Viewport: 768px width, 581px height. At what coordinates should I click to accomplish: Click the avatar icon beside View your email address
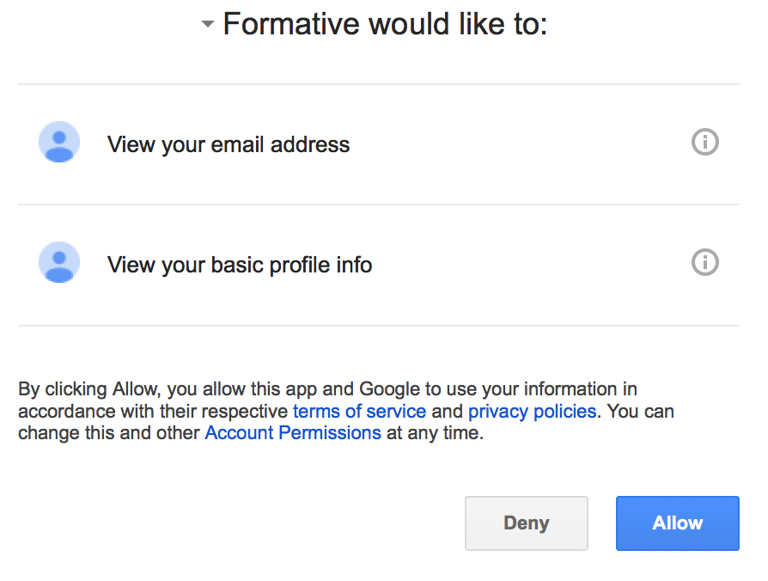click(59, 142)
